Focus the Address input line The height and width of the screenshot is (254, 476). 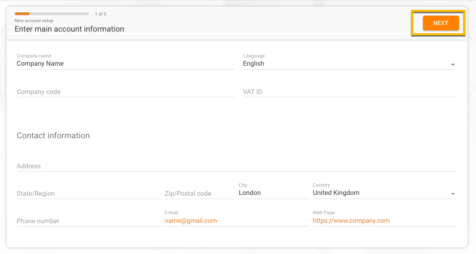237,166
